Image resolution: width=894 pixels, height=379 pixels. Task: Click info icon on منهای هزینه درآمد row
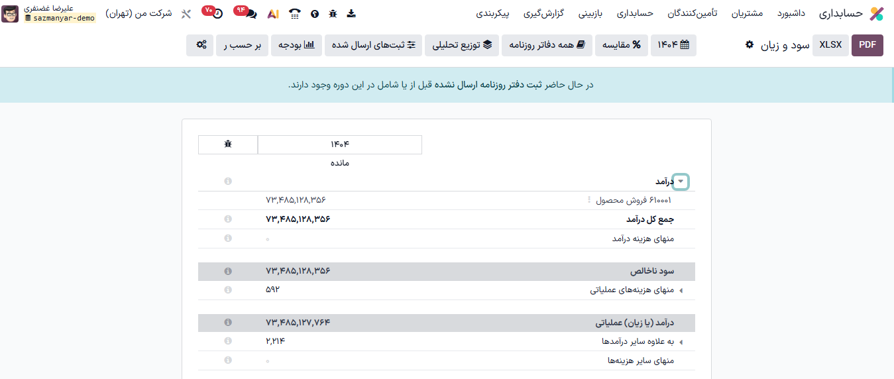coord(228,239)
